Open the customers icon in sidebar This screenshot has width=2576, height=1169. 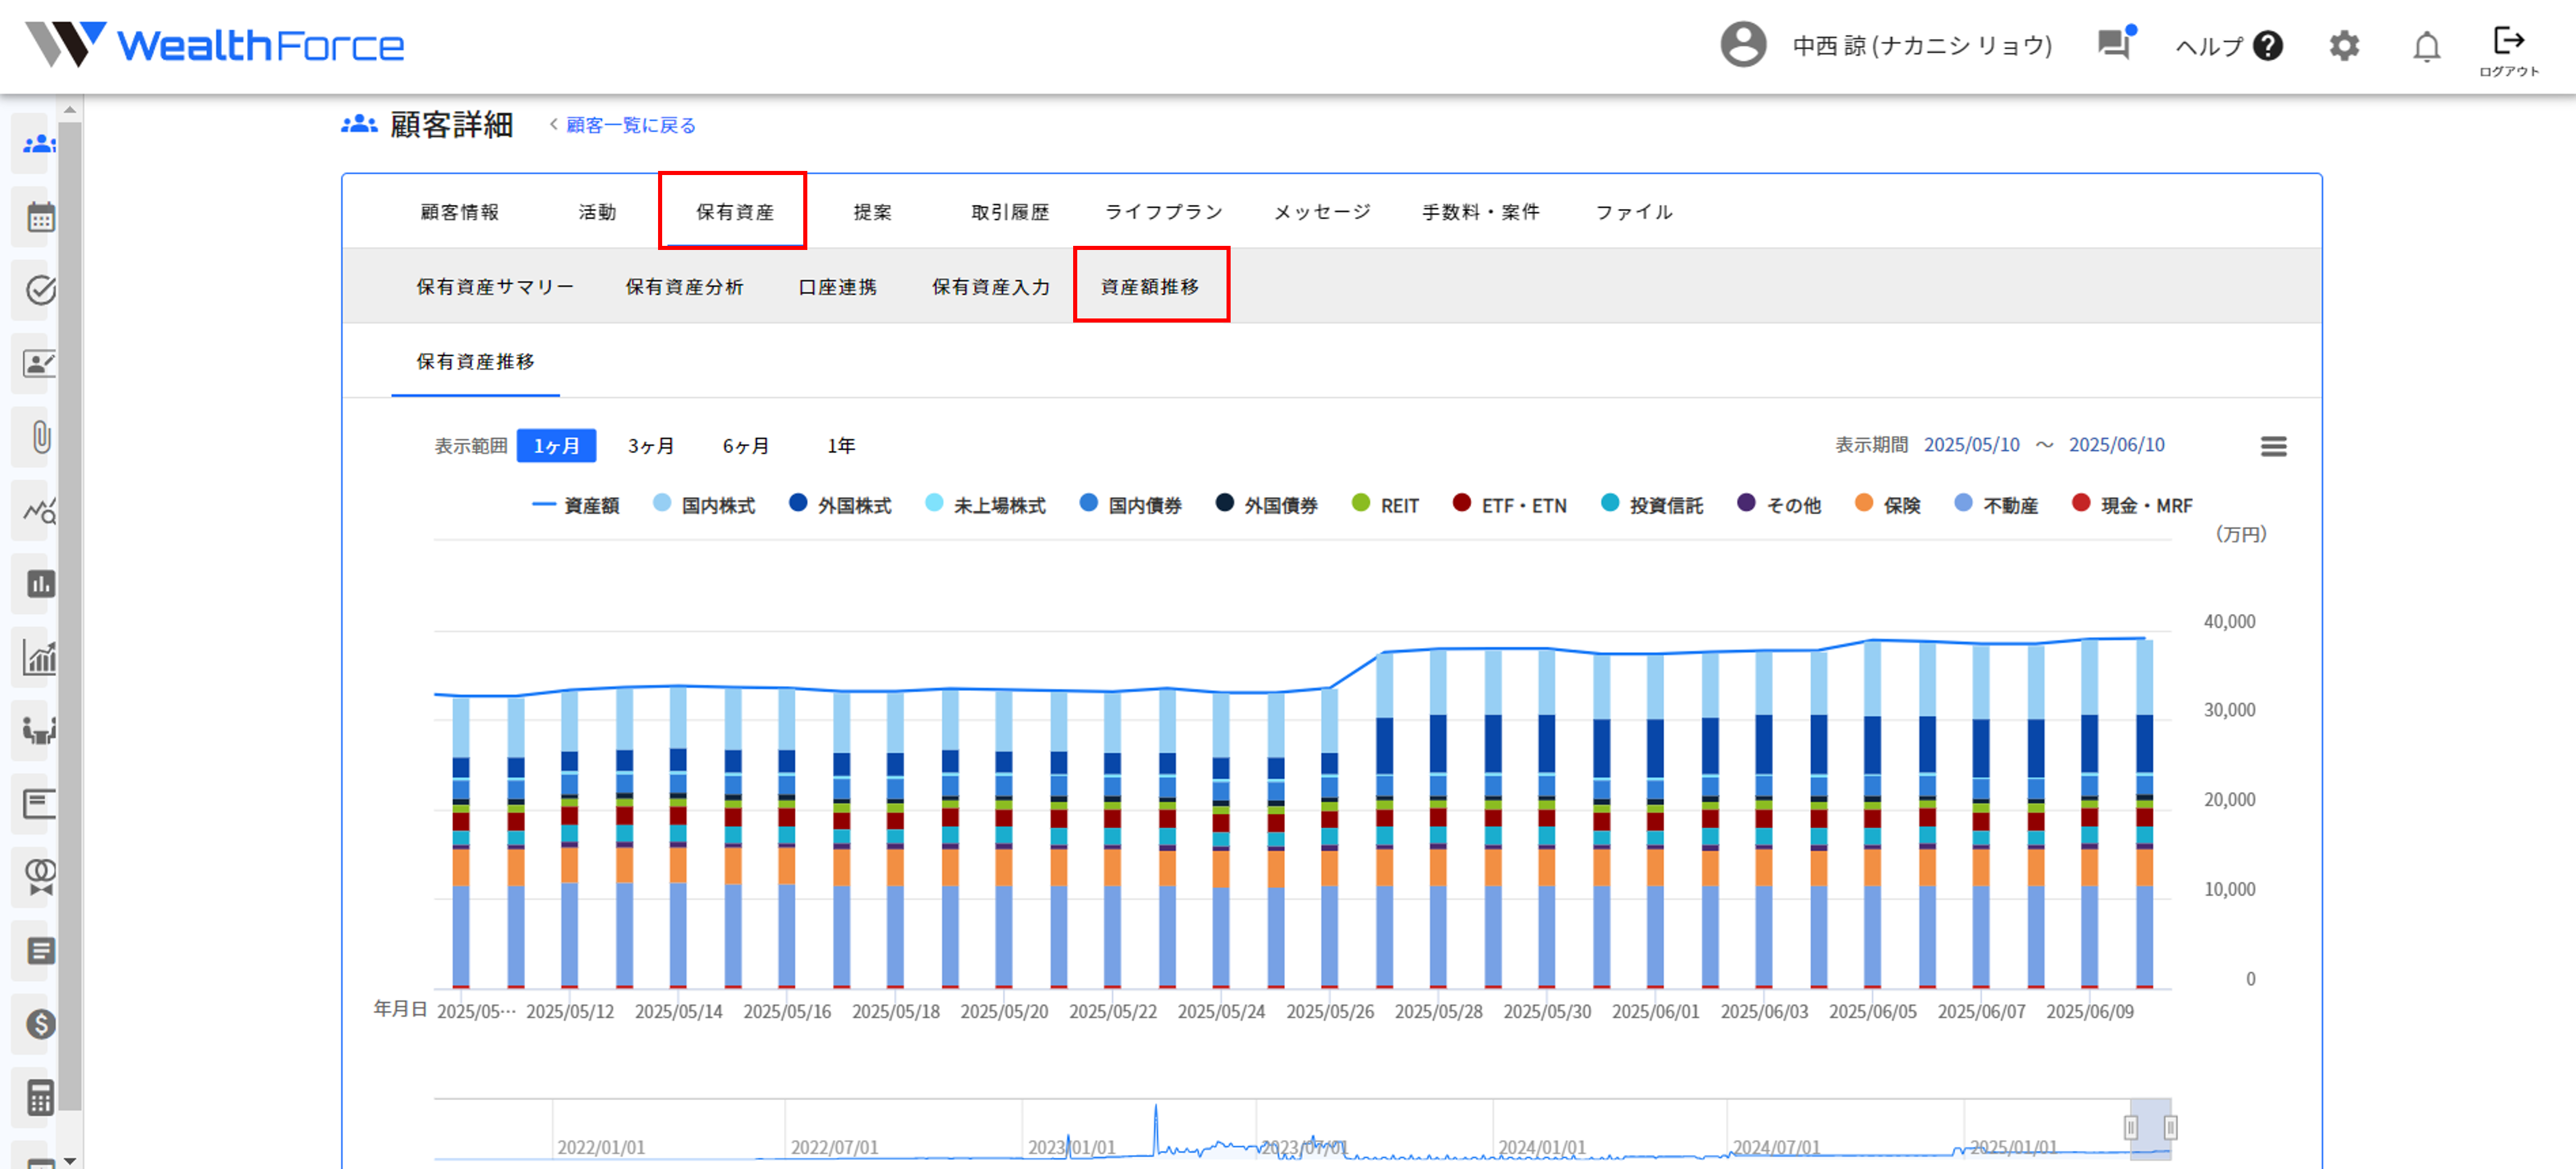pos(39,144)
